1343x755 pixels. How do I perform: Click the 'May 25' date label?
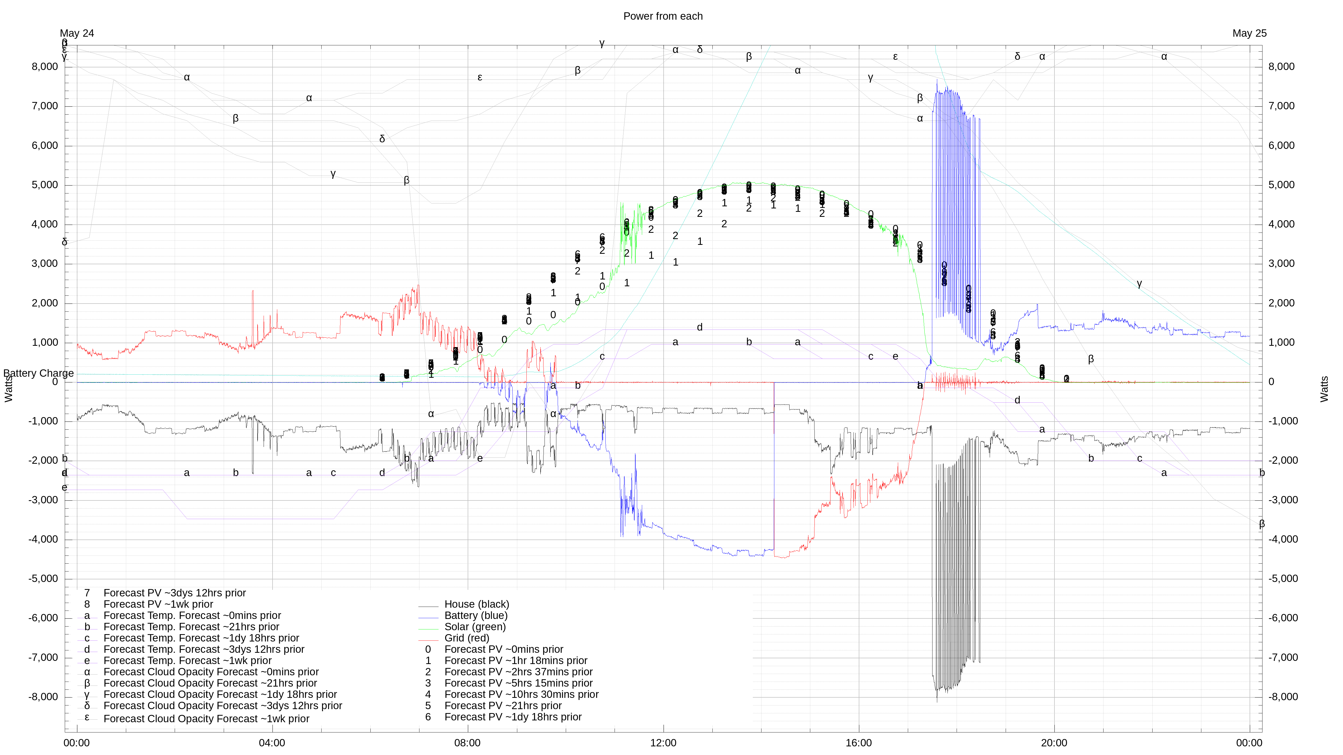(x=1249, y=33)
